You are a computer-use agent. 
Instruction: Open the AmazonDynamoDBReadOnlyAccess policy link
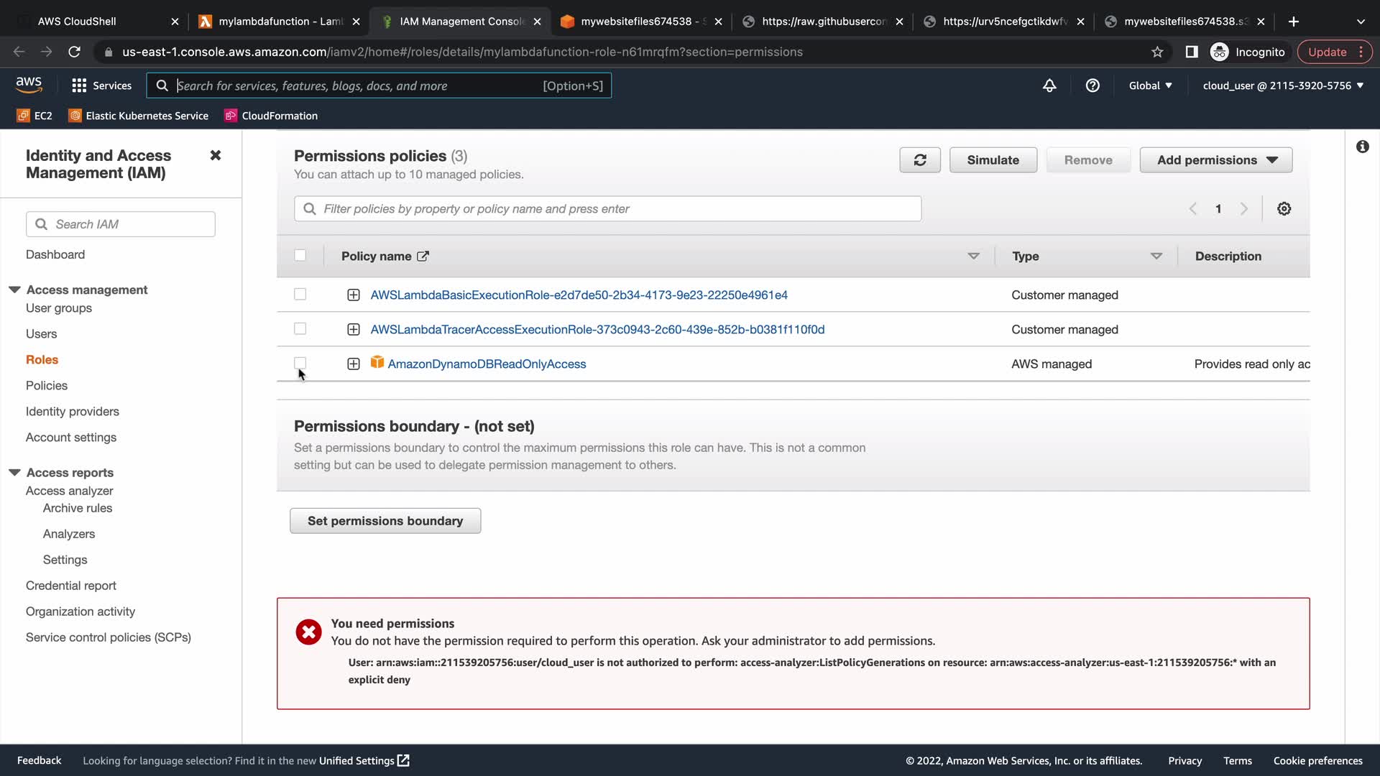click(x=487, y=364)
